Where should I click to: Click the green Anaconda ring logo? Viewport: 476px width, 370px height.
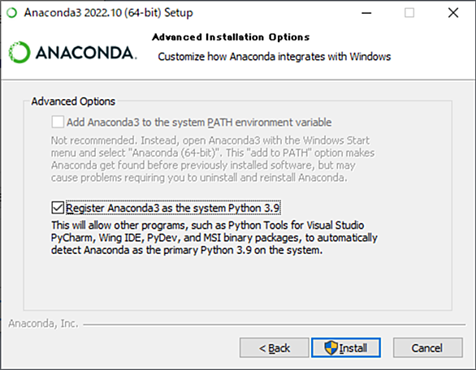click(19, 53)
